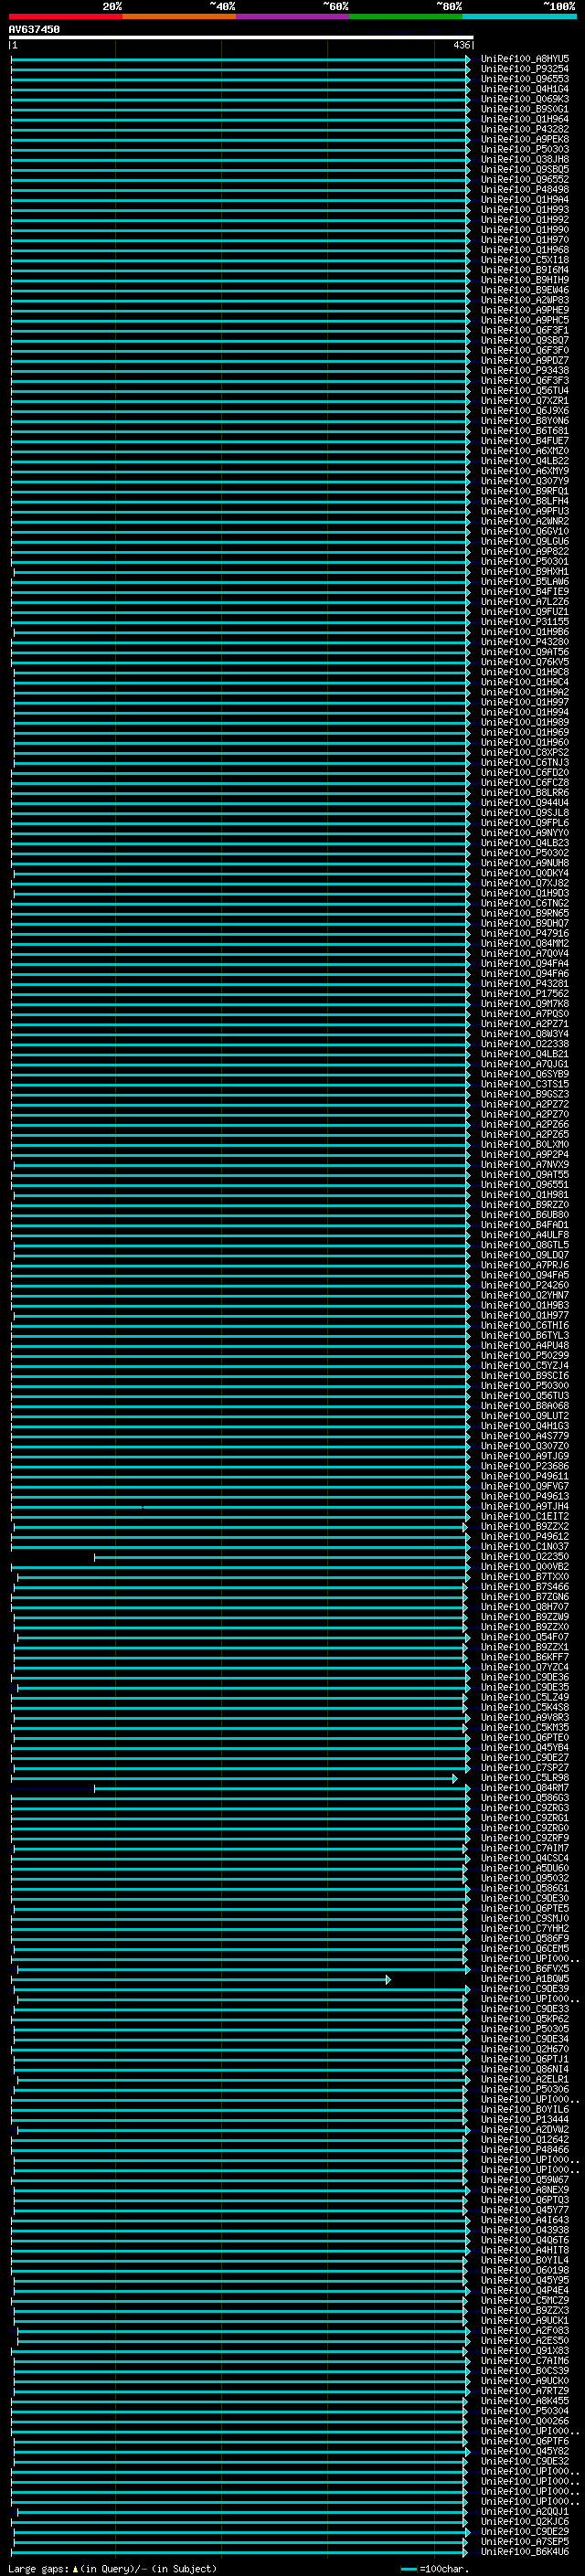
Task: Select the UniRef100_C1EIT2 entry
Action: 525,1516
